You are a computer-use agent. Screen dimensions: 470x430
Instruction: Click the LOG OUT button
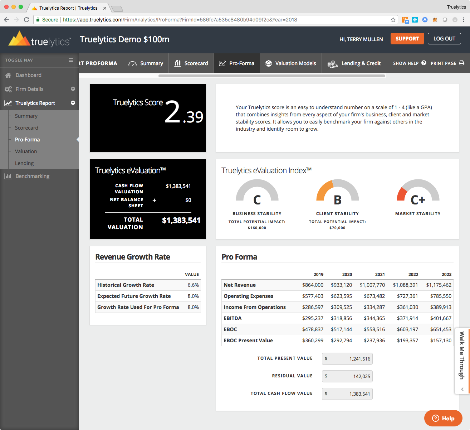click(444, 39)
